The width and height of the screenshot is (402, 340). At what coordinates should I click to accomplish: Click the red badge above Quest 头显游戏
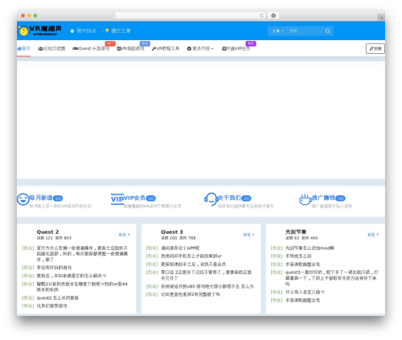pos(110,43)
